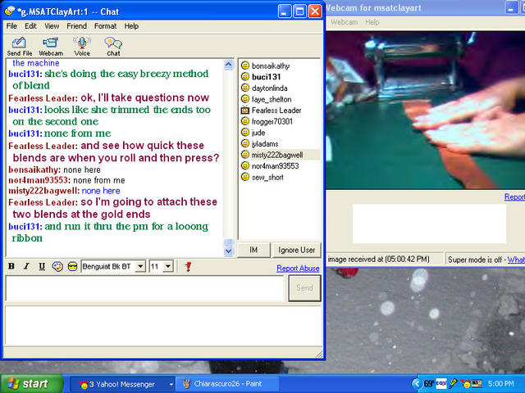Open the emoticons smiley picker
Viewport: 525px width, 393px height.
[x=72, y=266]
